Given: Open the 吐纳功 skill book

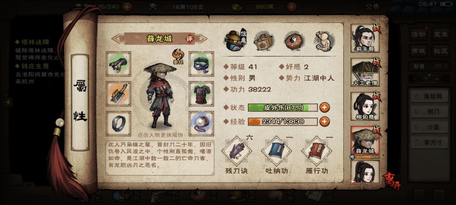Looking at the screenshot, I should click(x=277, y=151).
